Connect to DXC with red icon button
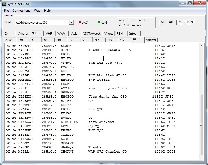Image resolution: width=208 pixels, height=165 pixels. coord(83,22)
